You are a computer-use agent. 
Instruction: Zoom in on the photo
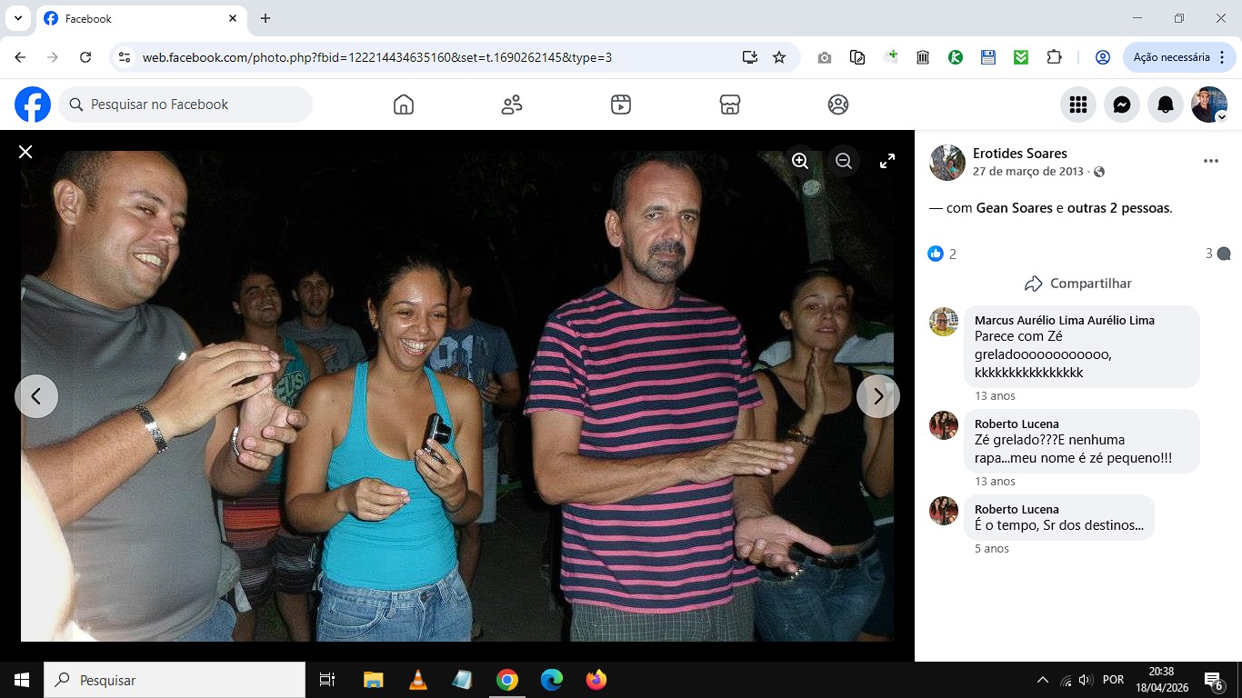point(800,161)
